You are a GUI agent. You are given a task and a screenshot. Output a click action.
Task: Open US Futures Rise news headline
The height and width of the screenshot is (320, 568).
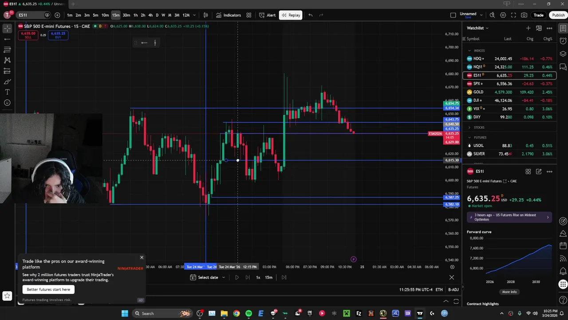509,217
